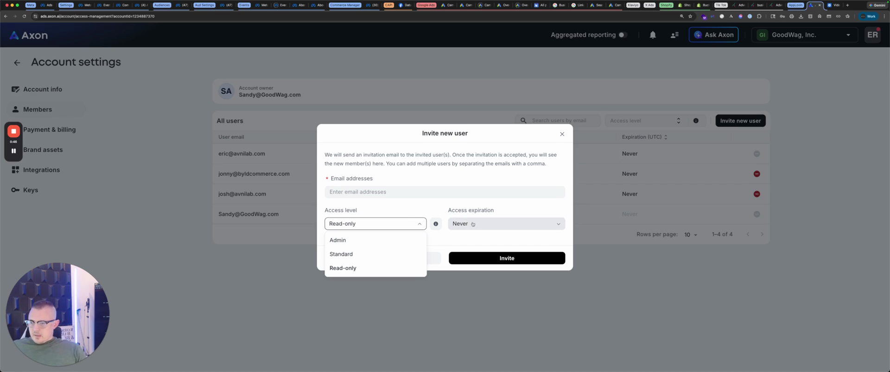890x372 pixels.
Task: Open browser zoom magnifier icon
Action: point(681,16)
